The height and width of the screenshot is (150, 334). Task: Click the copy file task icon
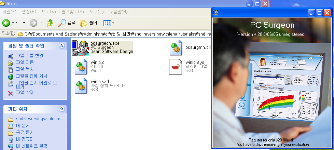[x=11, y=70]
